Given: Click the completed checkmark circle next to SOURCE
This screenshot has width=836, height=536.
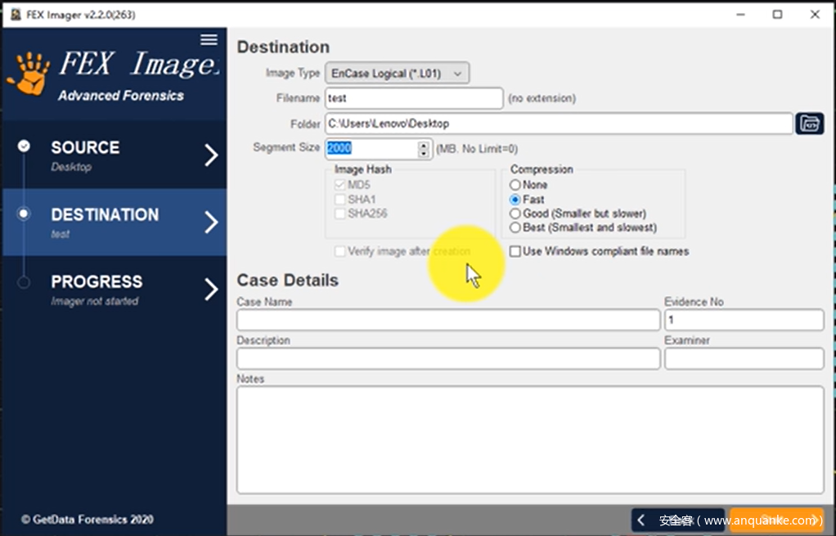Looking at the screenshot, I should click(24, 146).
